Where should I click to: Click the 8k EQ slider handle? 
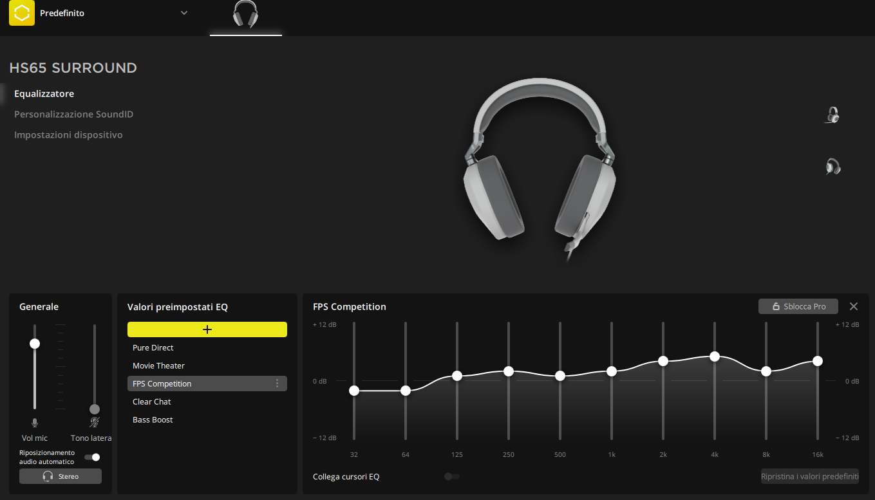point(766,371)
